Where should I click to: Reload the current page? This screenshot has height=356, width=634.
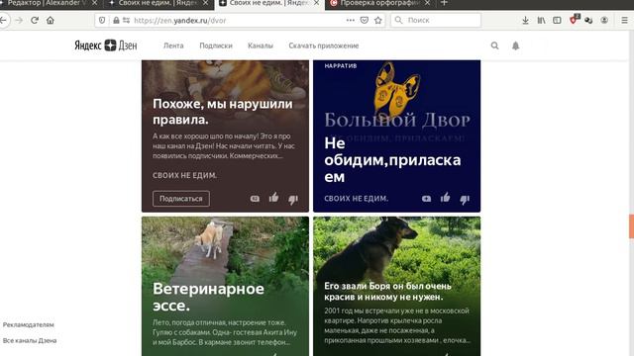click(35, 20)
